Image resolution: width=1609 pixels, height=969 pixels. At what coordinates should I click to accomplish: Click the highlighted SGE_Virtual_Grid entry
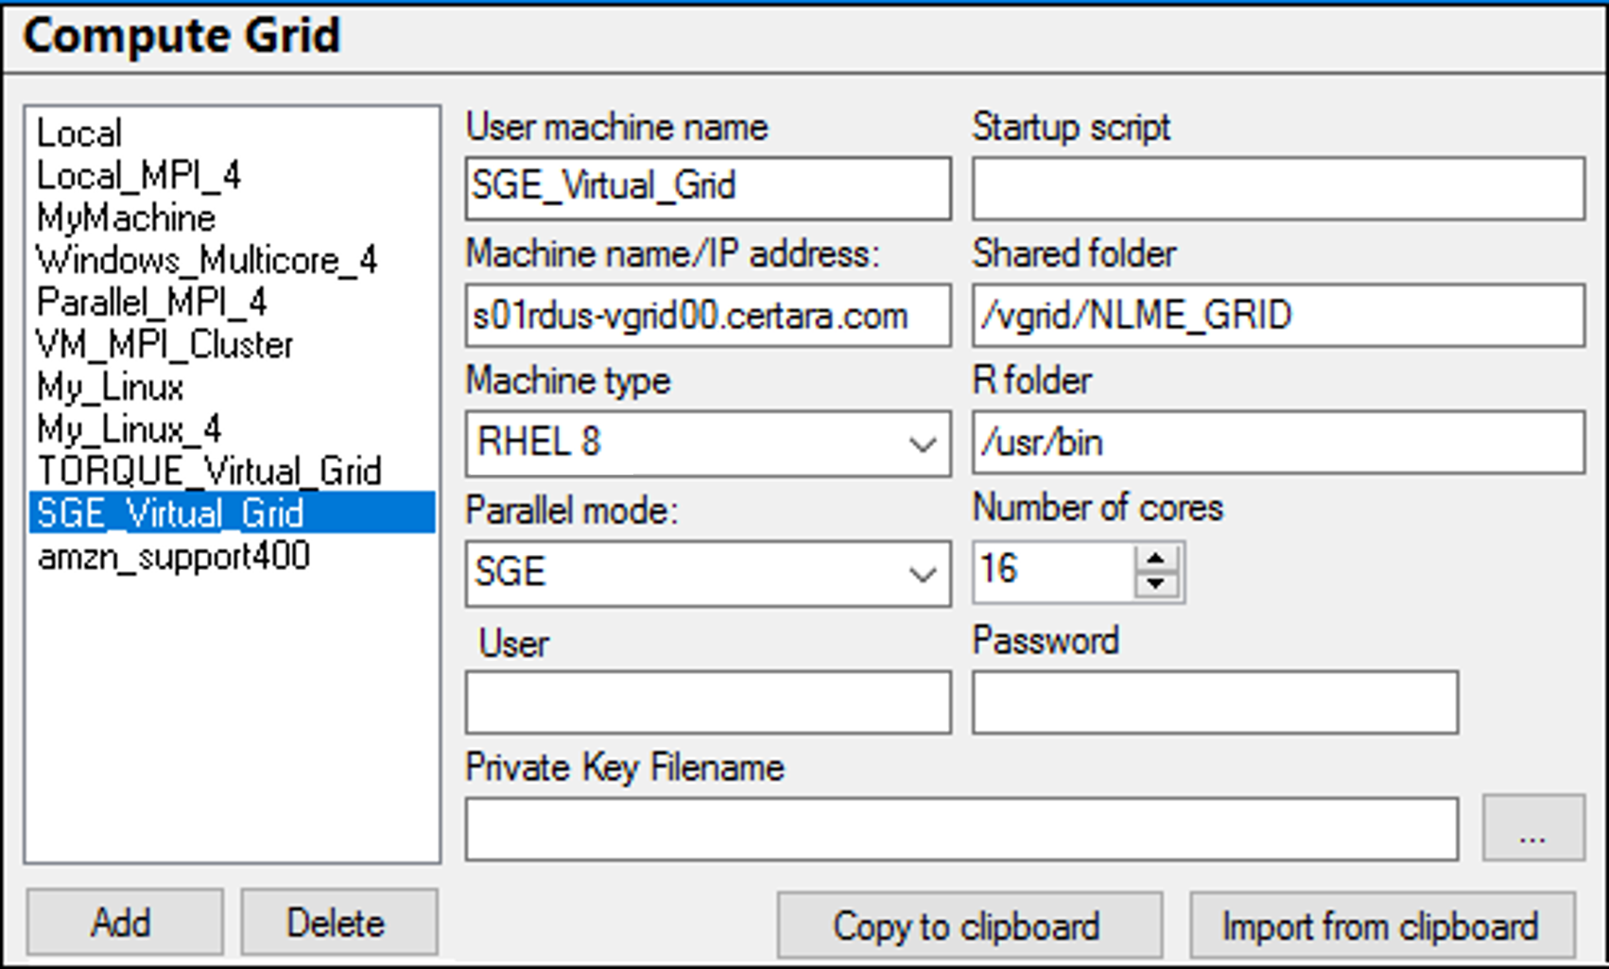tap(233, 513)
